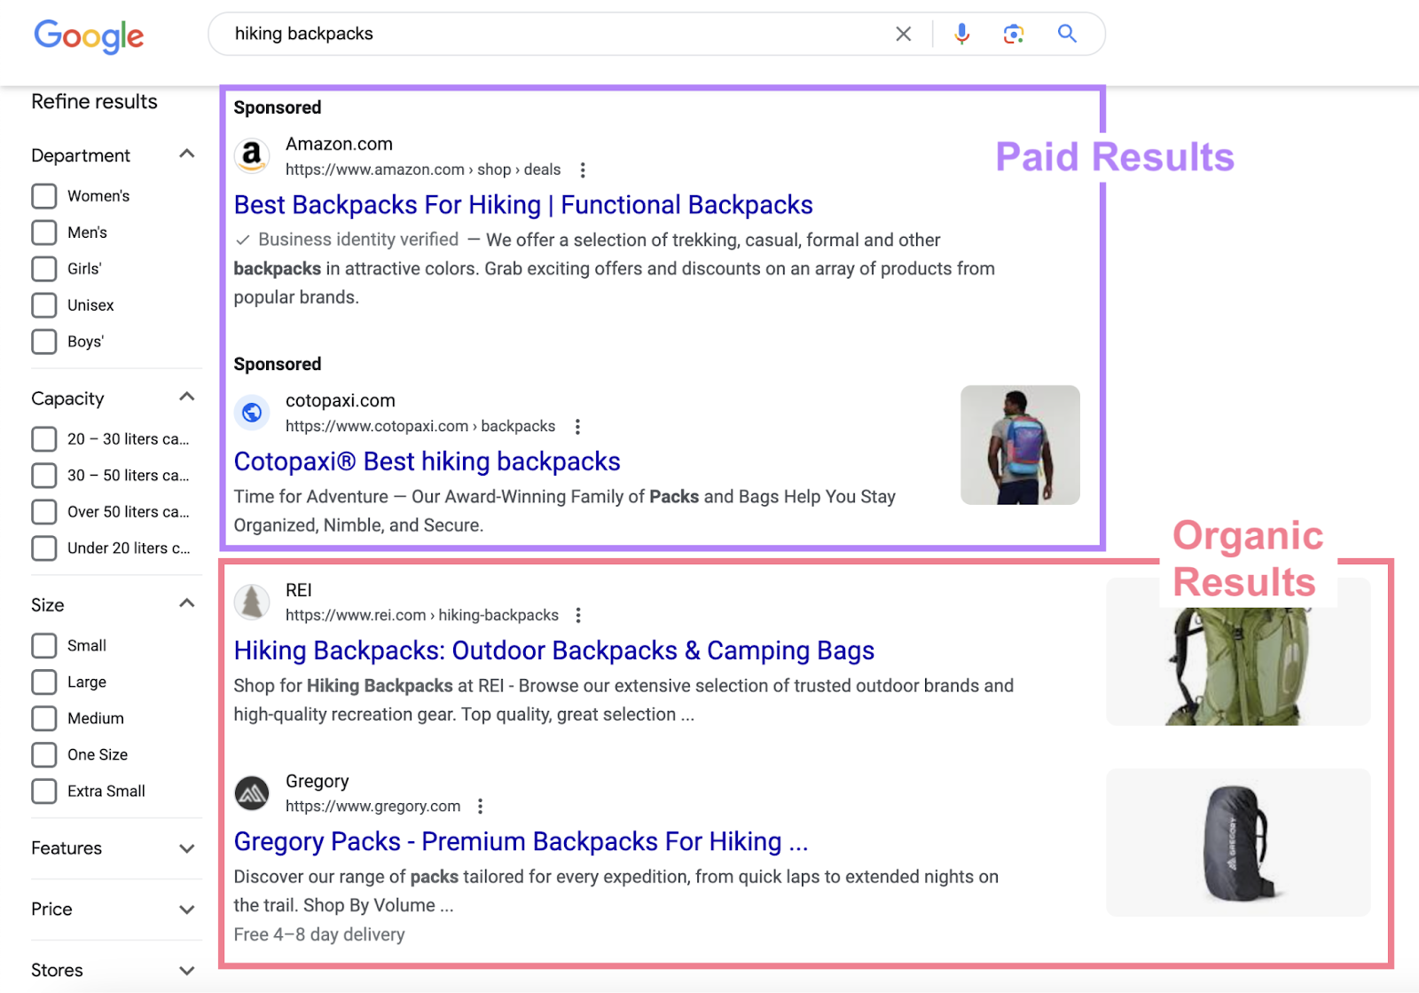Click the magnifying glass search icon
1419x993 pixels.
[1067, 34]
